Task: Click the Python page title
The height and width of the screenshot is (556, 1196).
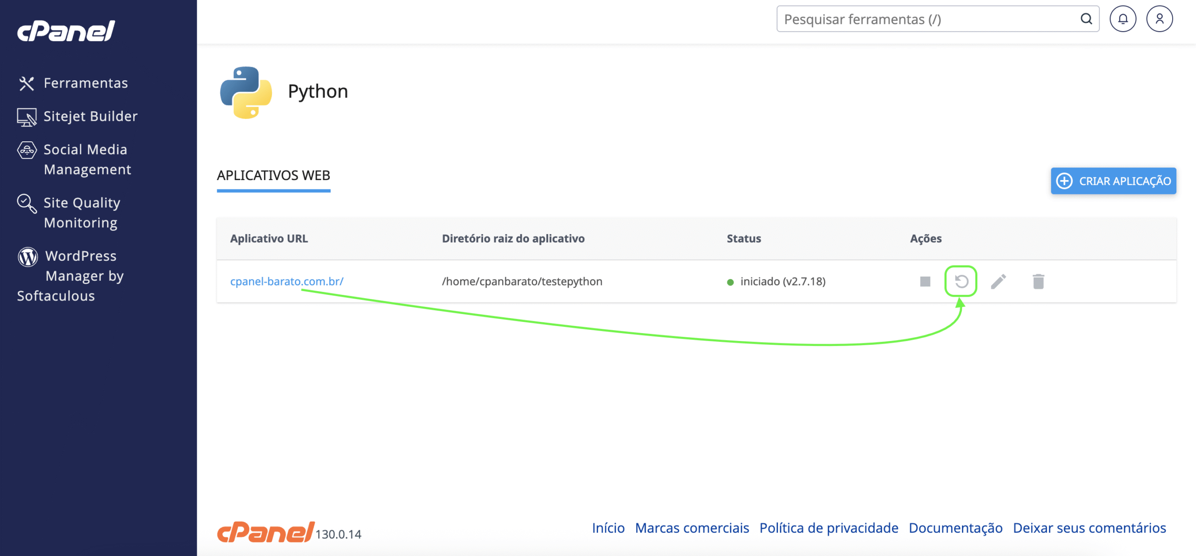Action: [318, 91]
